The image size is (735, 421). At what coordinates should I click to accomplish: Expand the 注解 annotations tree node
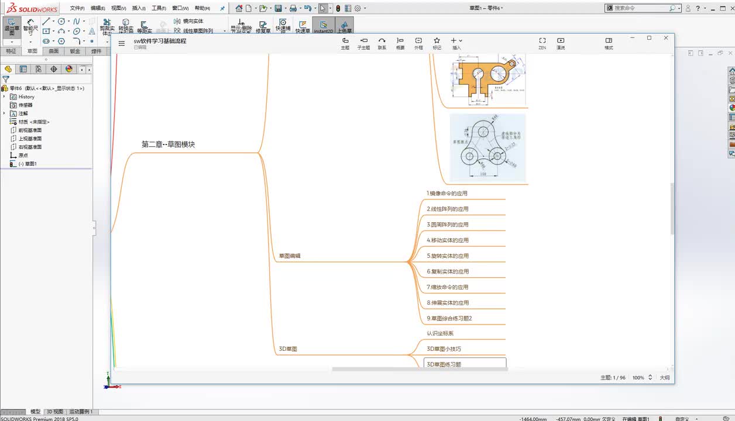pos(5,113)
